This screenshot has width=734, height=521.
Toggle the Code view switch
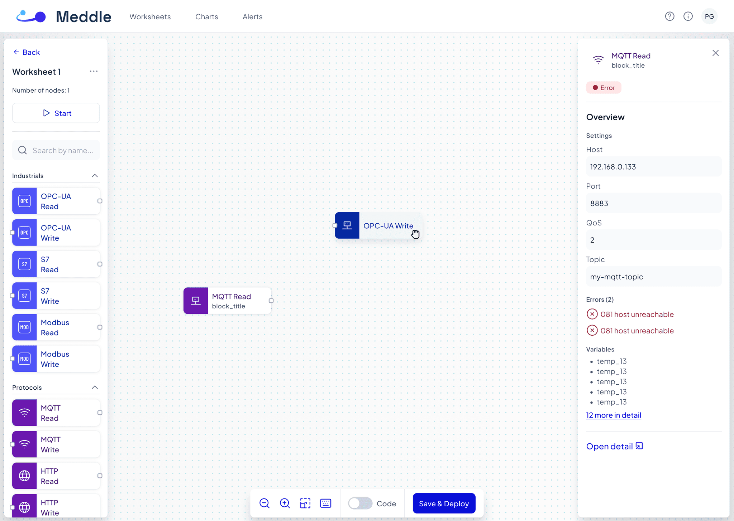361,503
